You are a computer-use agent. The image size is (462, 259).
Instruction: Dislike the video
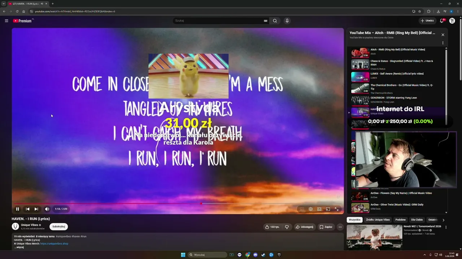click(x=287, y=227)
